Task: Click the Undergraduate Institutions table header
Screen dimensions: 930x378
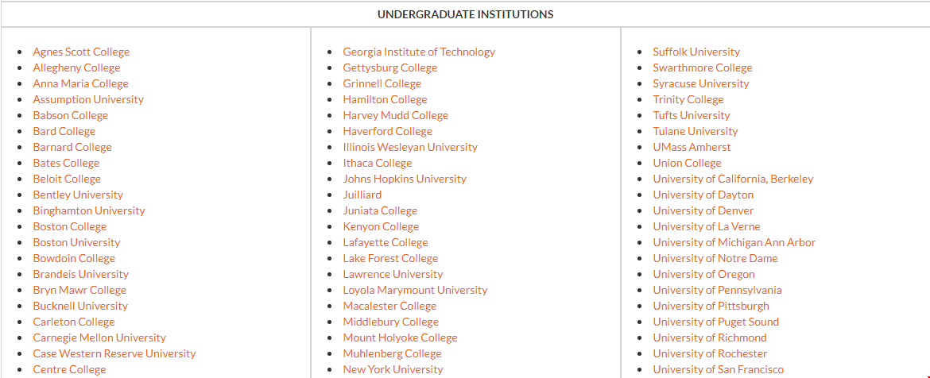Action: (x=465, y=14)
